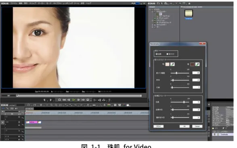Click the Cut scissors icon in timeline toolbar
The image size is (237, 148).
(47, 105)
